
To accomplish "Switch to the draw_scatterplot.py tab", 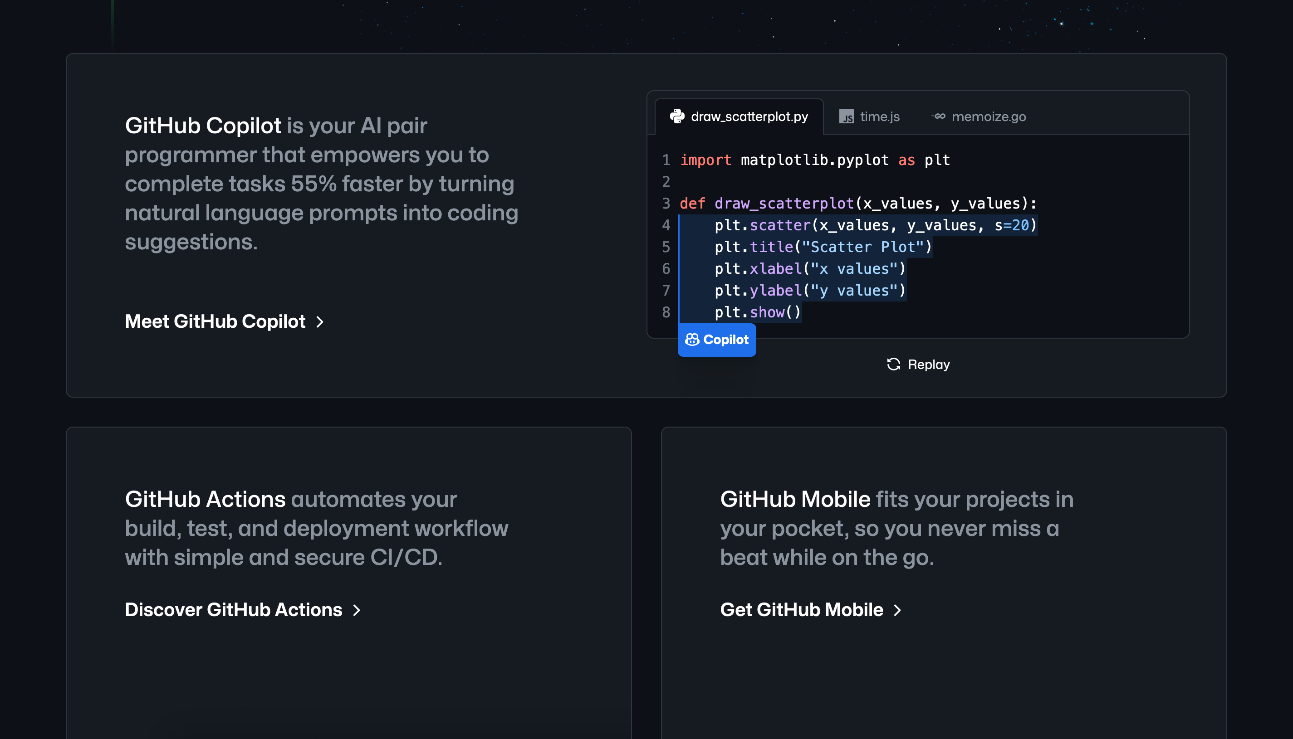I will (749, 117).
